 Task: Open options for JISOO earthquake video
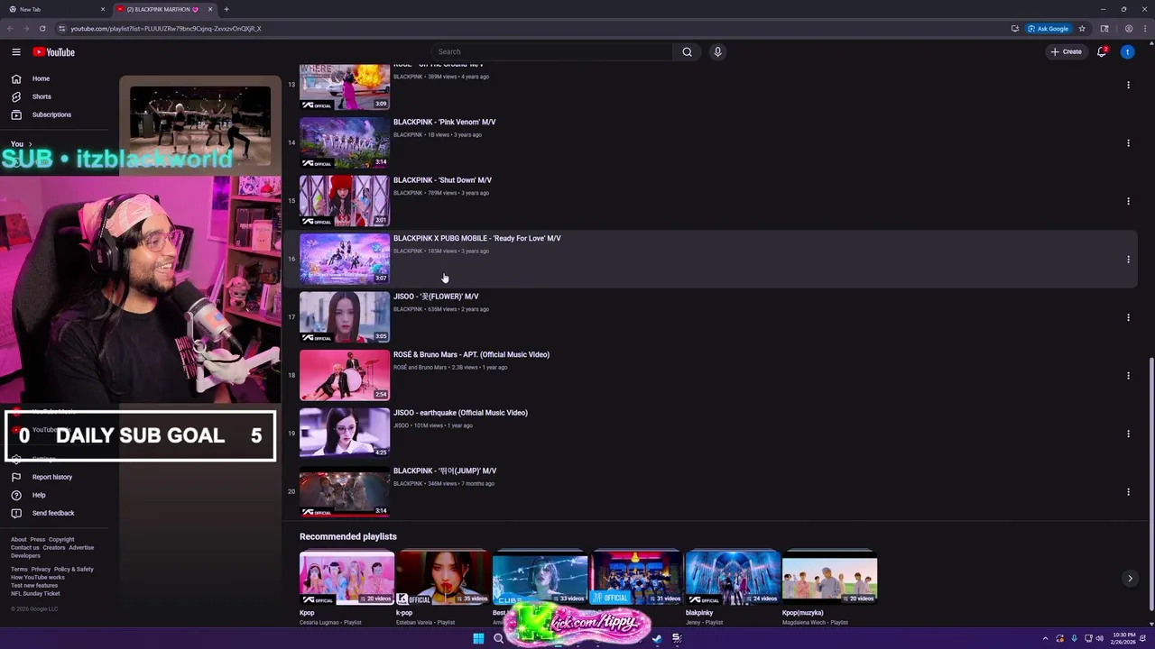(x=1128, y=434)
